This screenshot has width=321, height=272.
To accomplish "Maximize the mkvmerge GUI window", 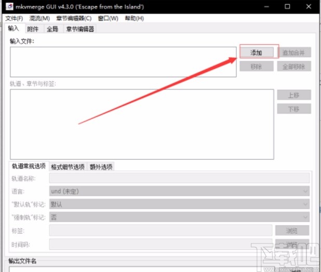I will [287, 7].
